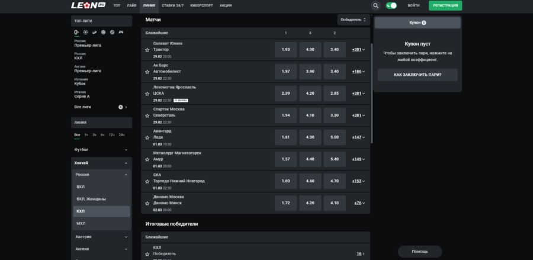
Task: Open the search magnifier icon
Action: [x=376, y=5]
